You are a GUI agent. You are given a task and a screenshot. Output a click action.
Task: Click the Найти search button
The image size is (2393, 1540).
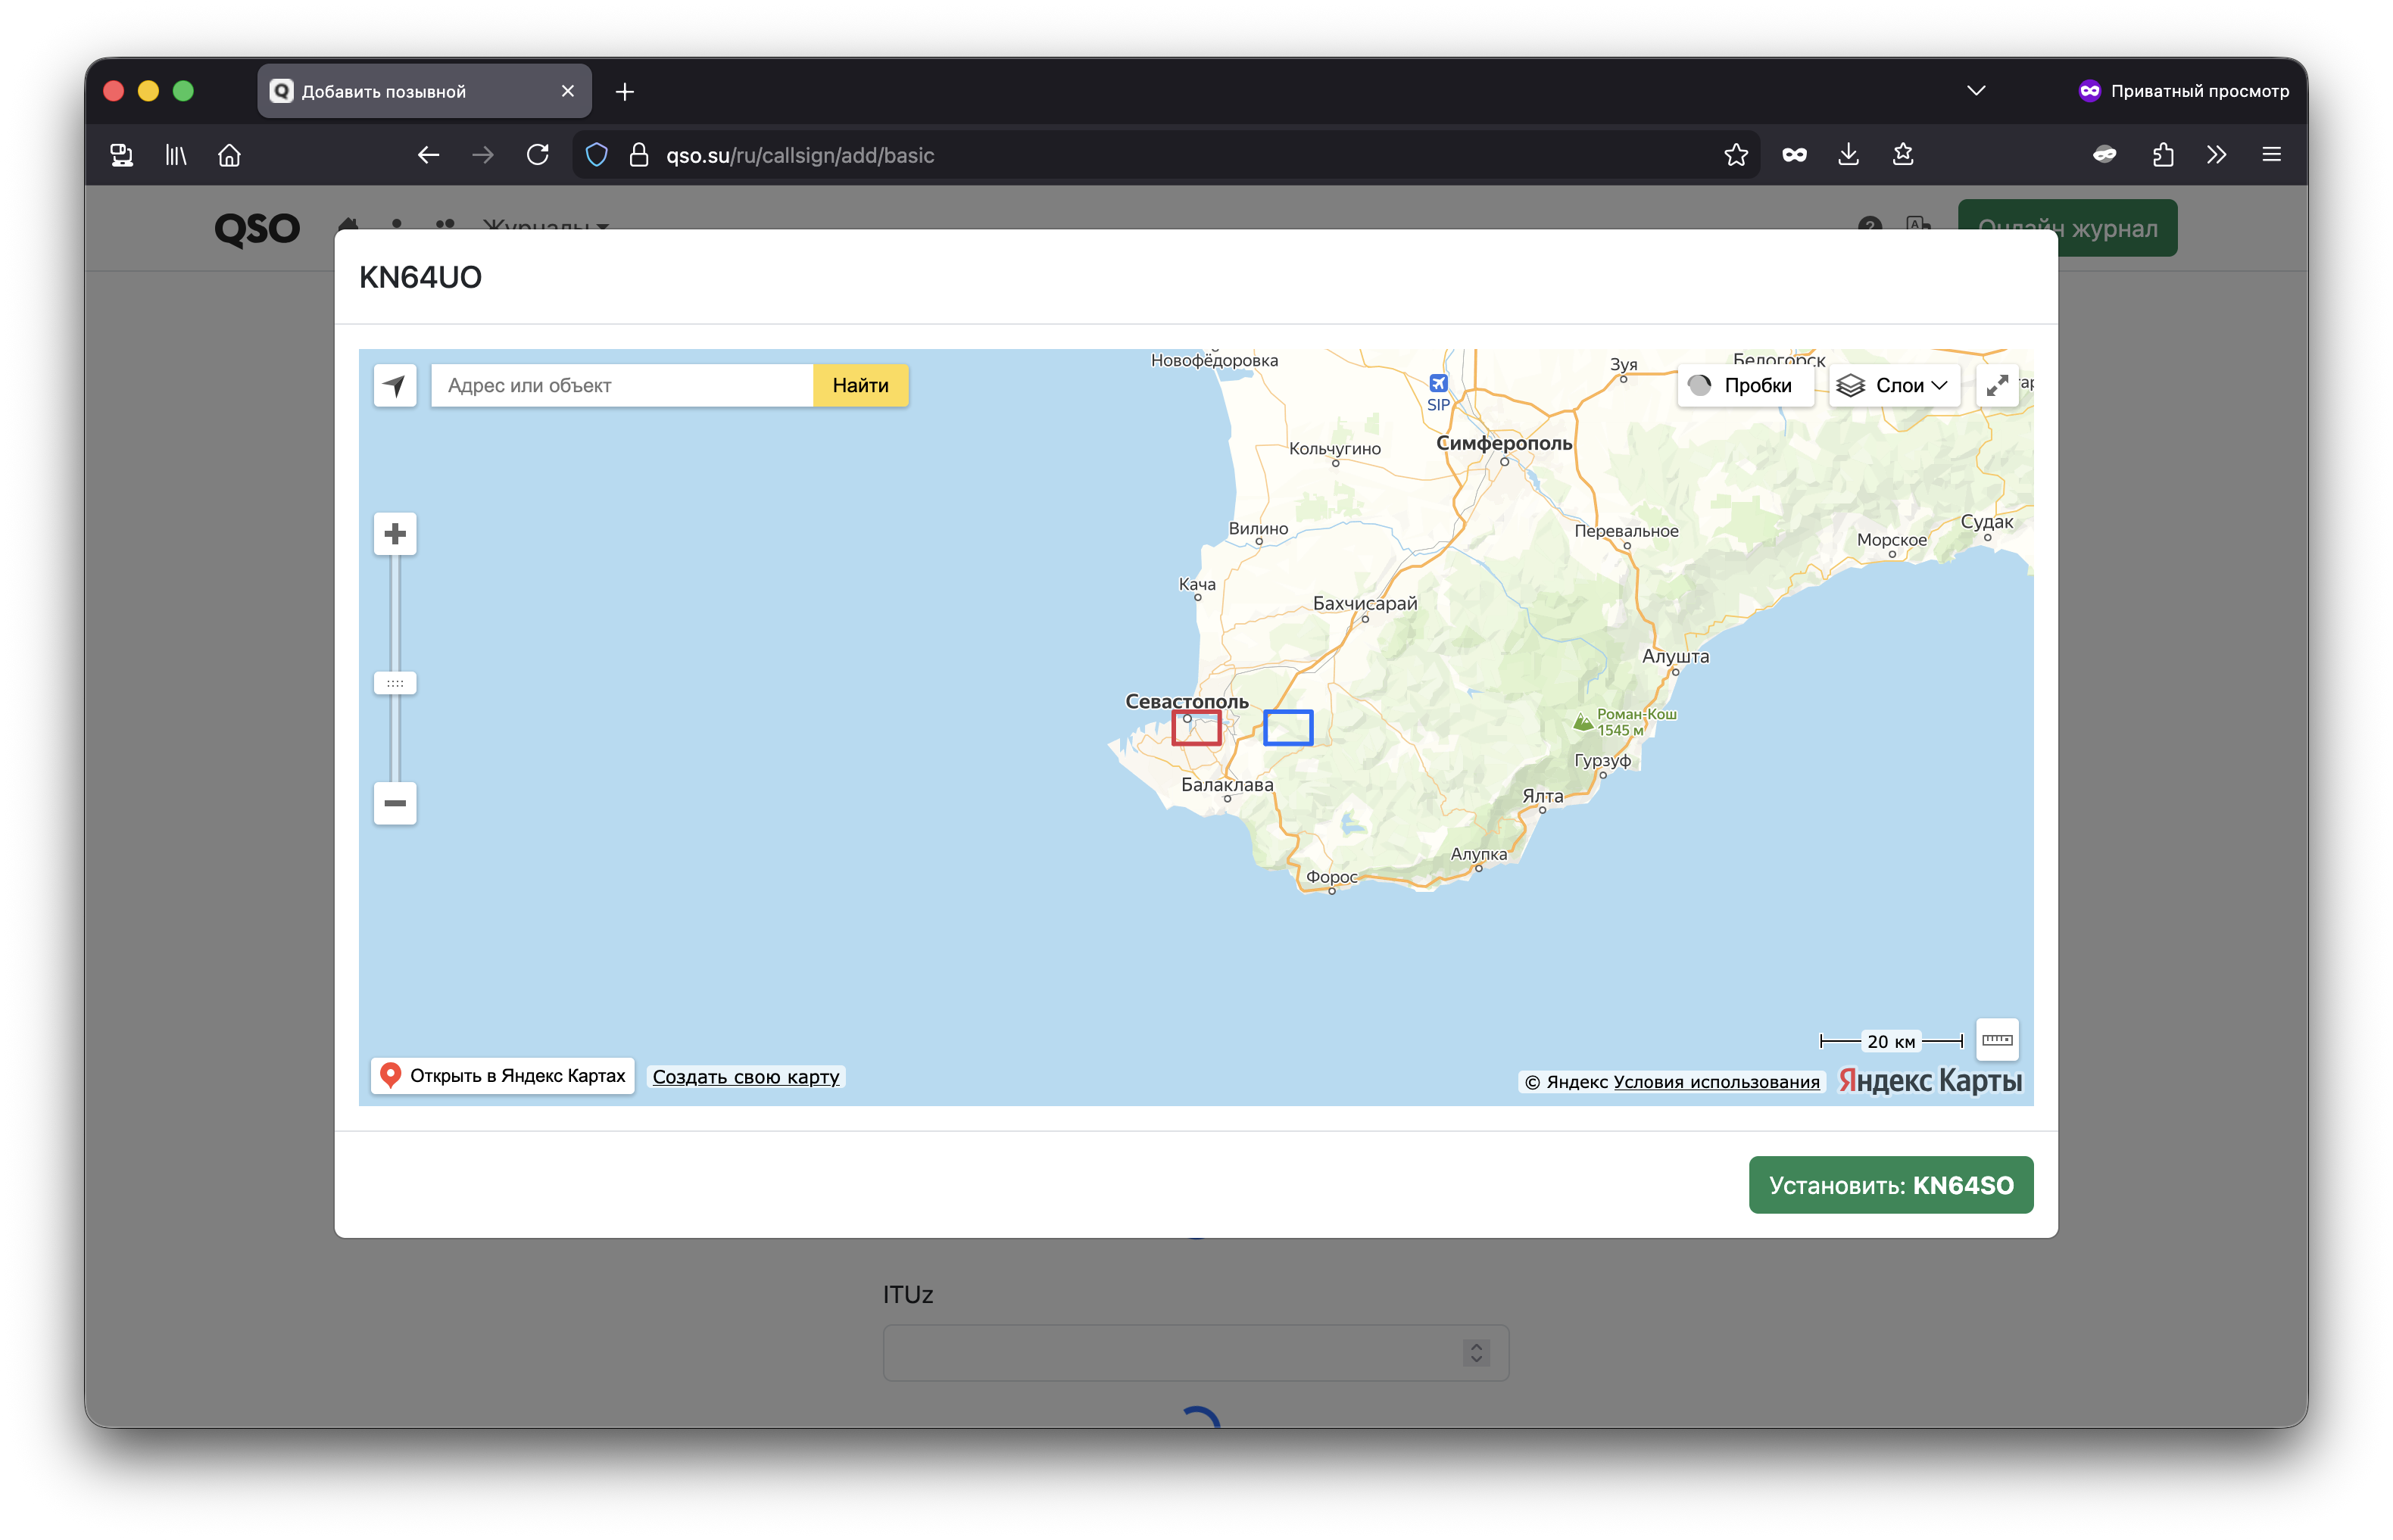coord(860,385)
